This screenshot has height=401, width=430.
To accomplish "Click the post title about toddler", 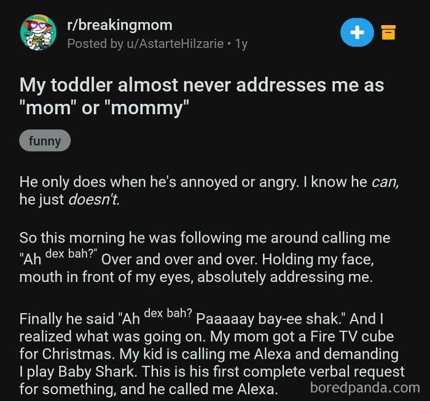I will [x=201, y=96].
